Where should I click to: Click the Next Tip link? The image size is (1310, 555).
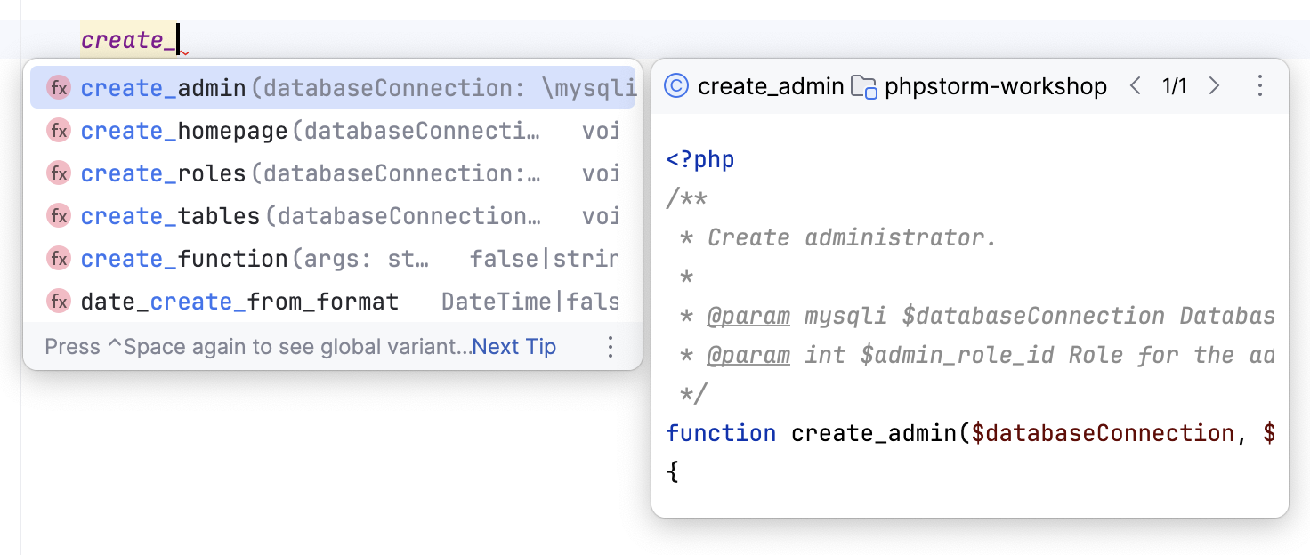pyautogui.click(x=514, y=347)
